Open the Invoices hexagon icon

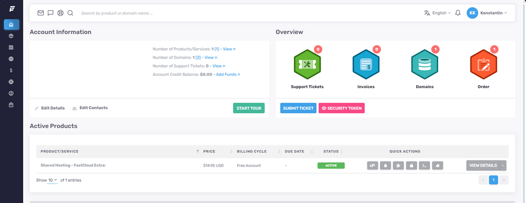366,65
